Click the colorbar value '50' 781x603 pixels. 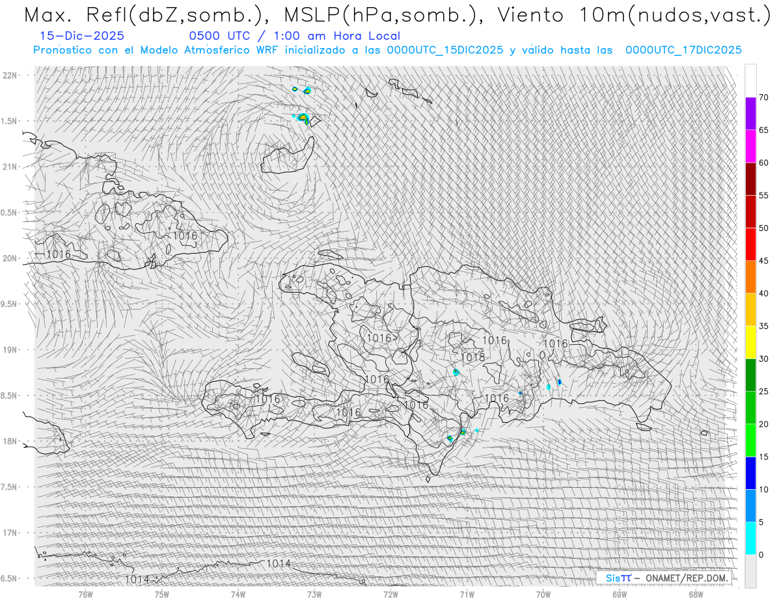click(764, 228)
